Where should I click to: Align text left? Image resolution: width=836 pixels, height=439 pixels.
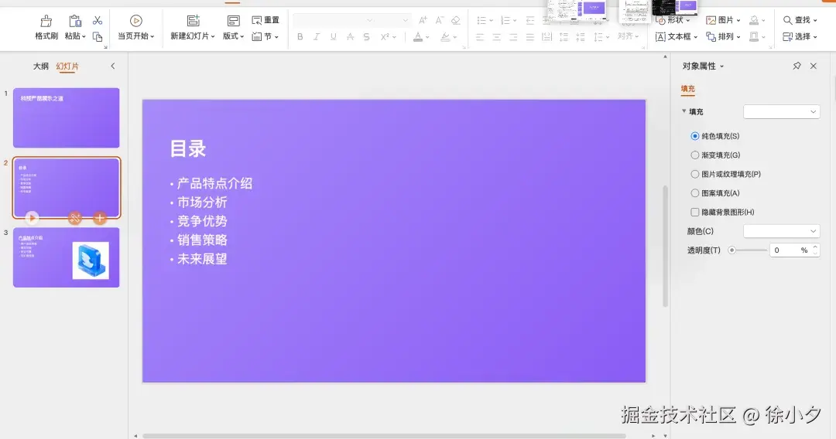click(480, 37)
